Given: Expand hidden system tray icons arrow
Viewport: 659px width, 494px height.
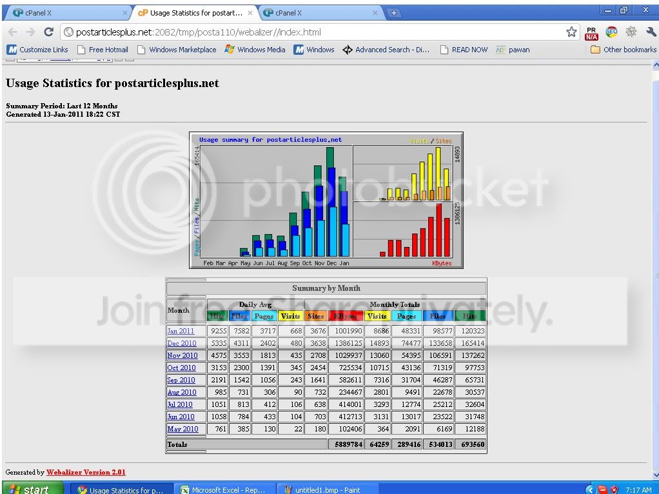Looking at the screenshot, I should [591, 489].
